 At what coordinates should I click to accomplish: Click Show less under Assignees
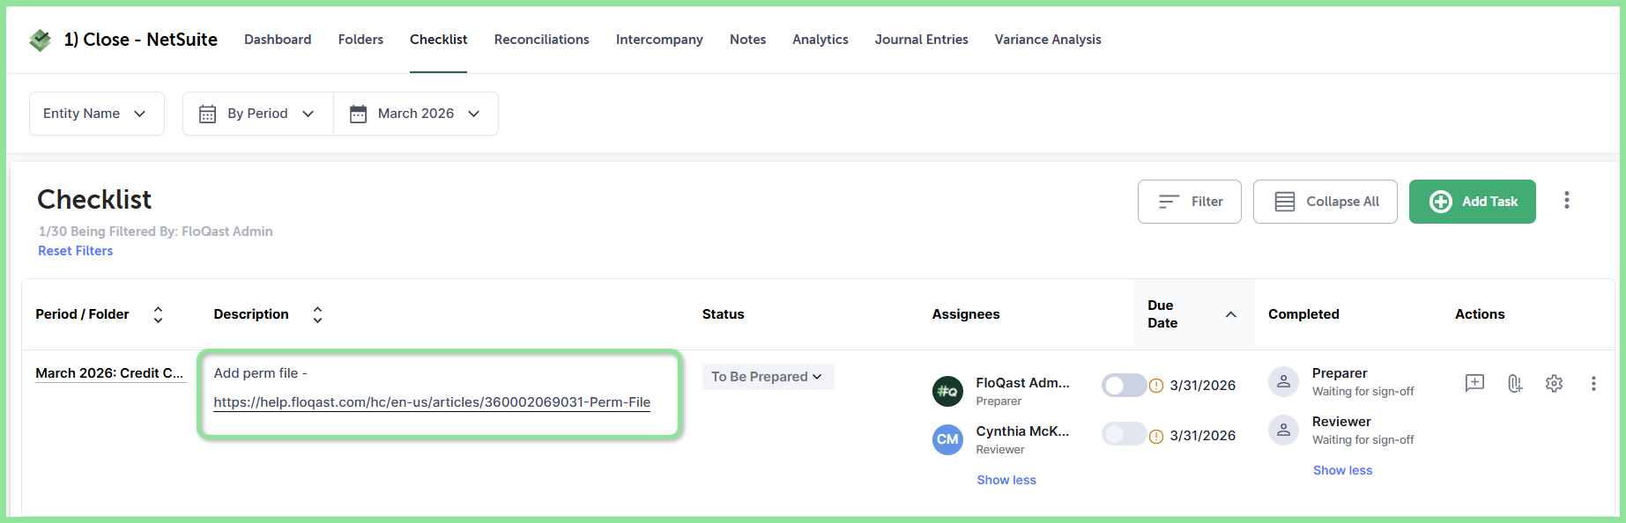tap(1006, 480)
